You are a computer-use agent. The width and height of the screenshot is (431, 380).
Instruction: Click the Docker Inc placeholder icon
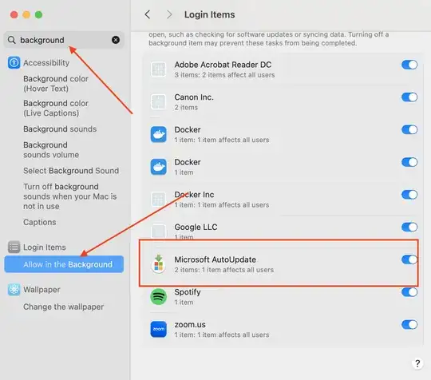coord(158,199)
